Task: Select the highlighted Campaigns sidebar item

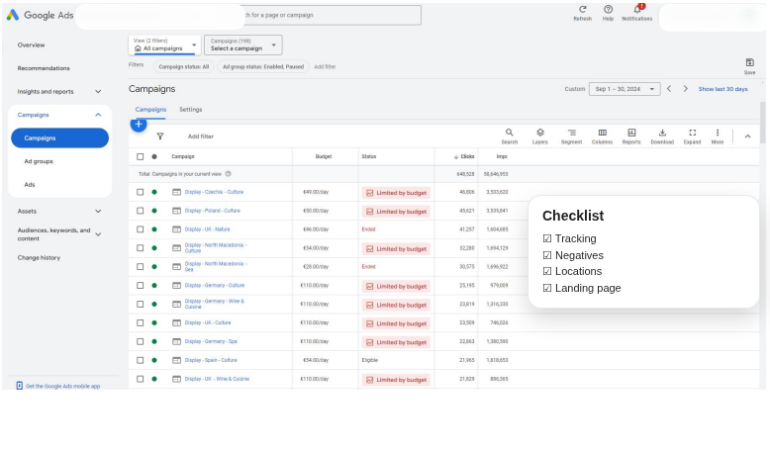Action: click(59, 137)
